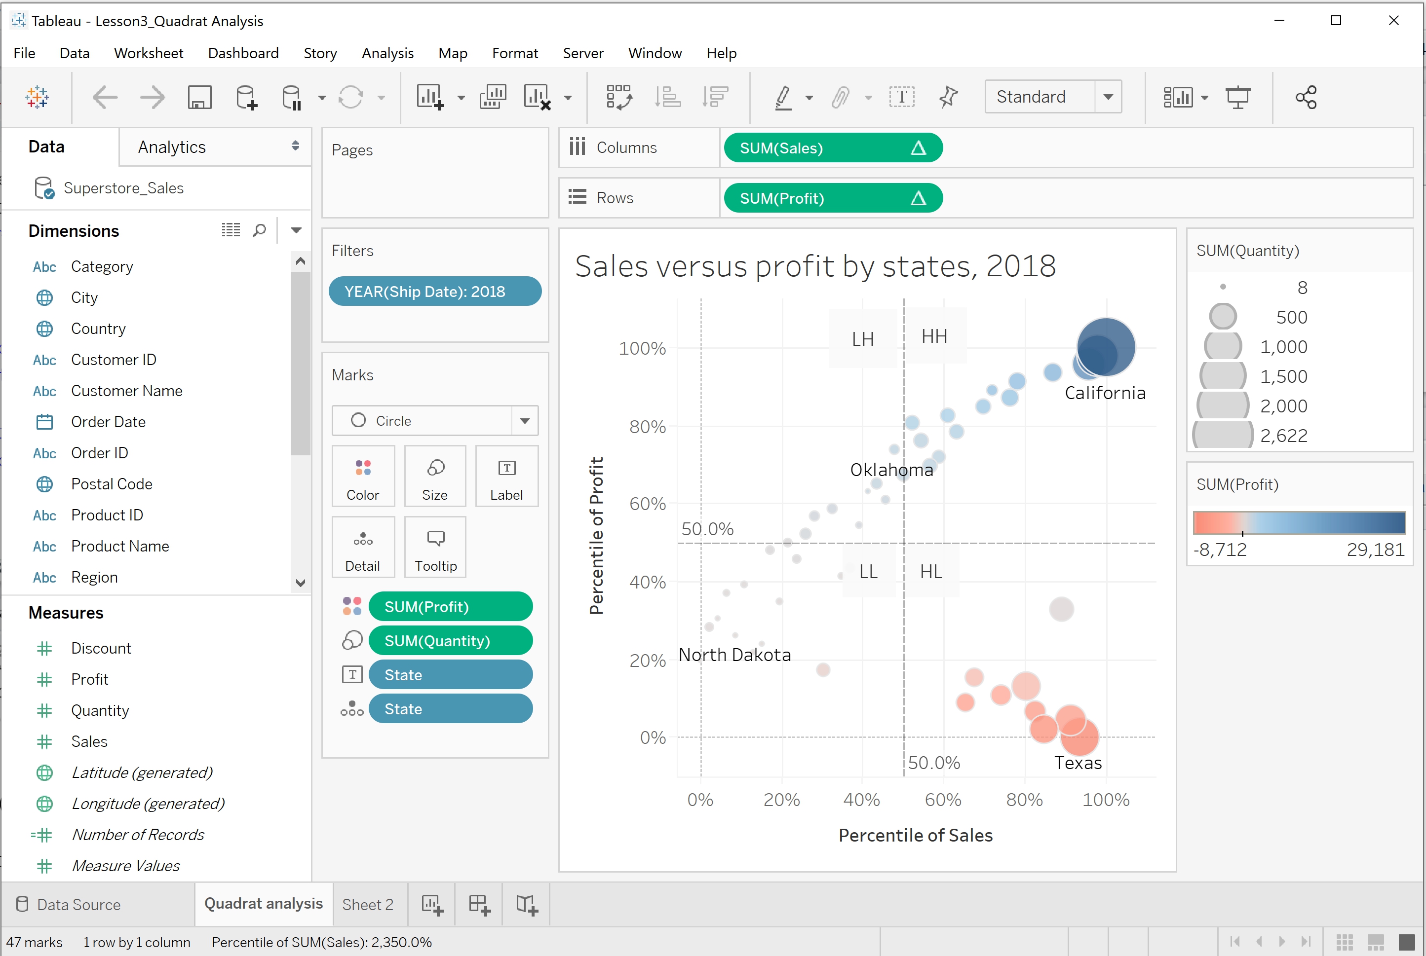1426x956 pixels.
Task: Click the SUM(Profit) color legend gradient
Action: pos(1299,523)
